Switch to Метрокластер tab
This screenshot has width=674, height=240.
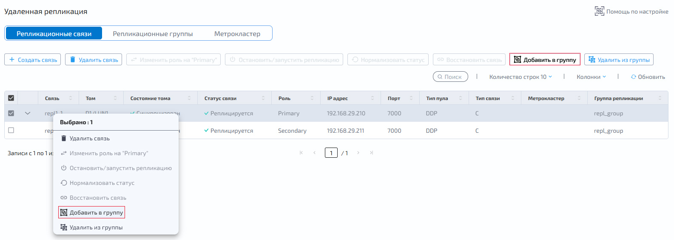[237, 33]
